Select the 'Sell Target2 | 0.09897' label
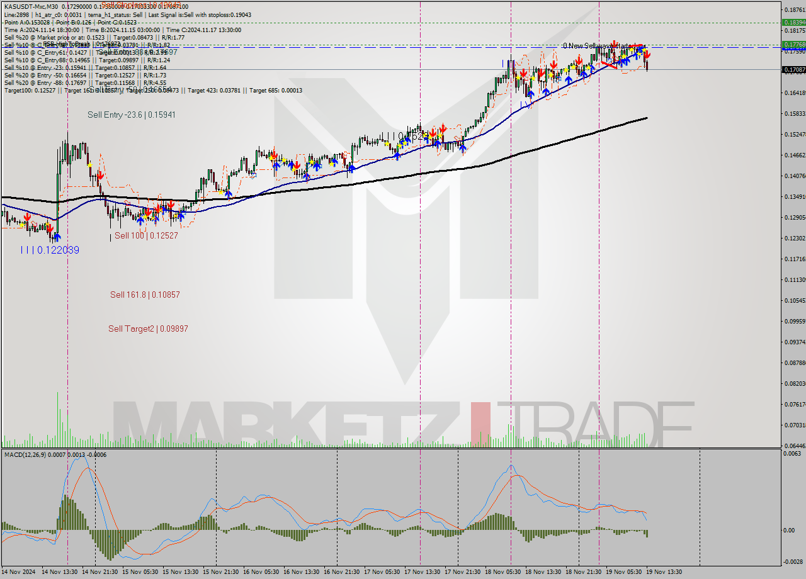Screen dimensions: 806x579 [x=148, y=329]
